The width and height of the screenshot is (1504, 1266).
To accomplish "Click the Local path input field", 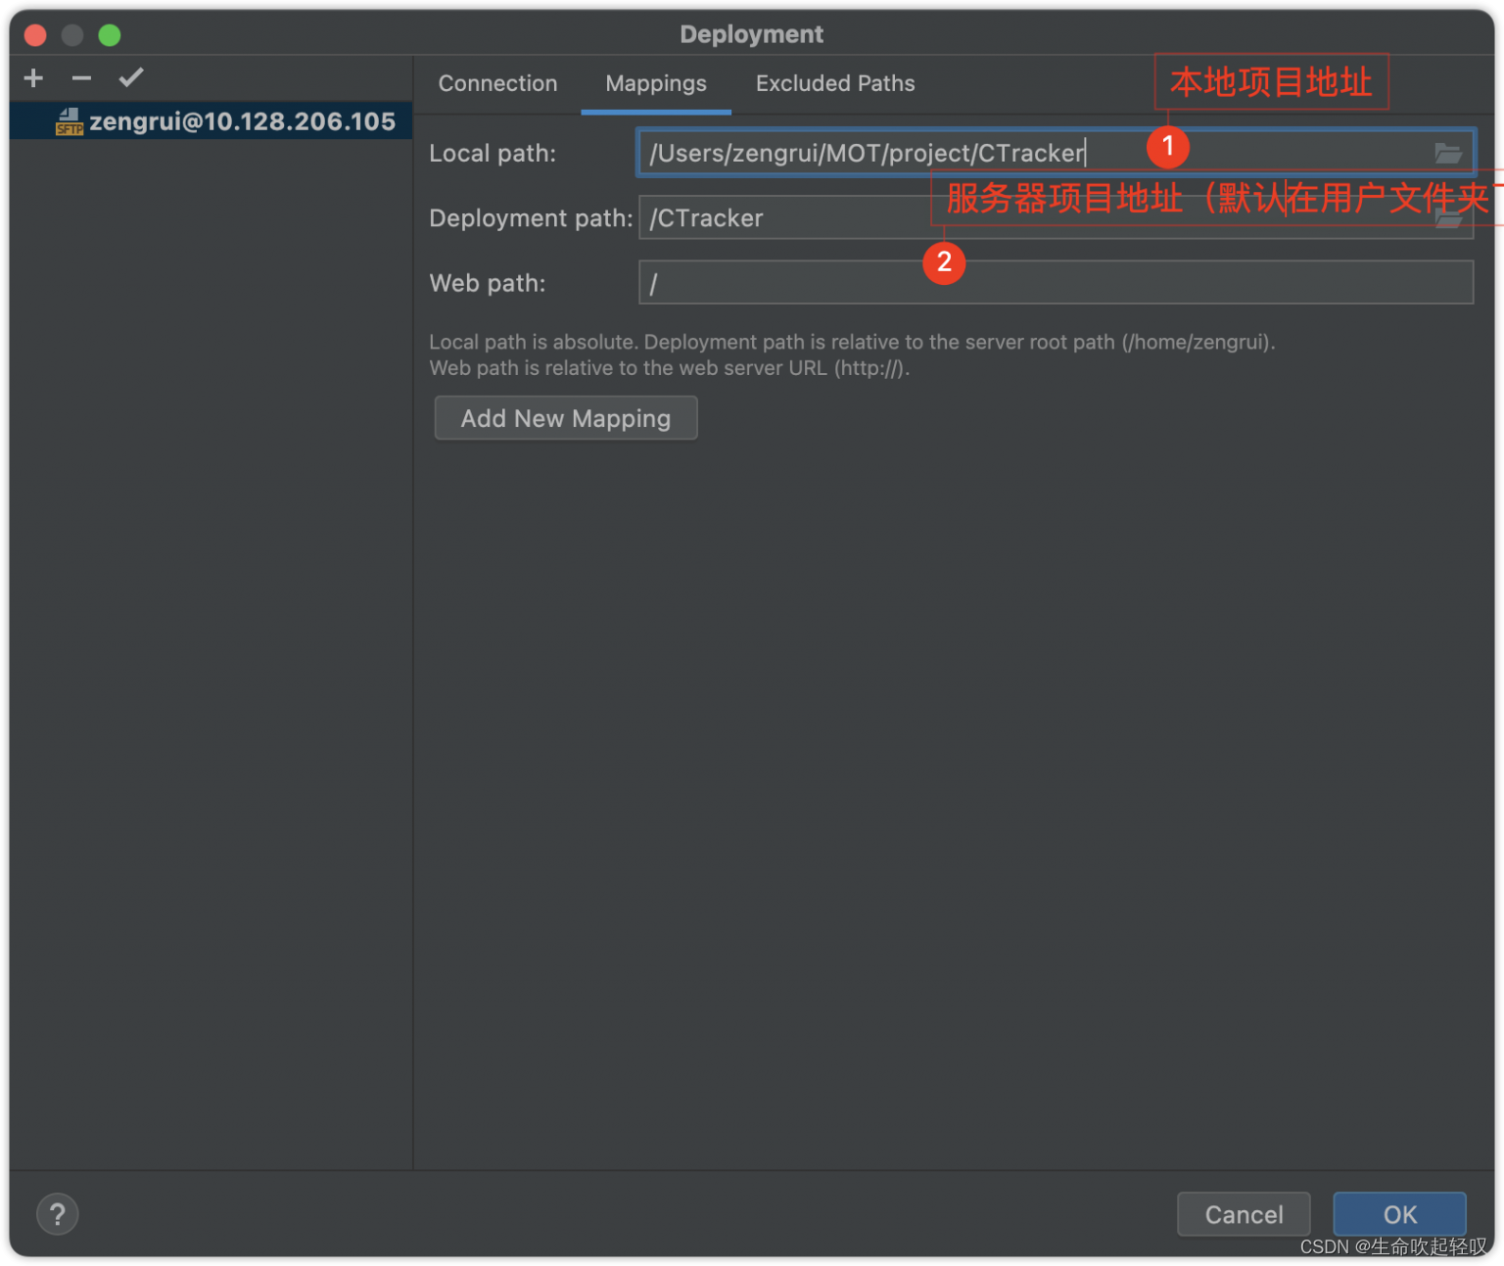I will (1056, 153).
